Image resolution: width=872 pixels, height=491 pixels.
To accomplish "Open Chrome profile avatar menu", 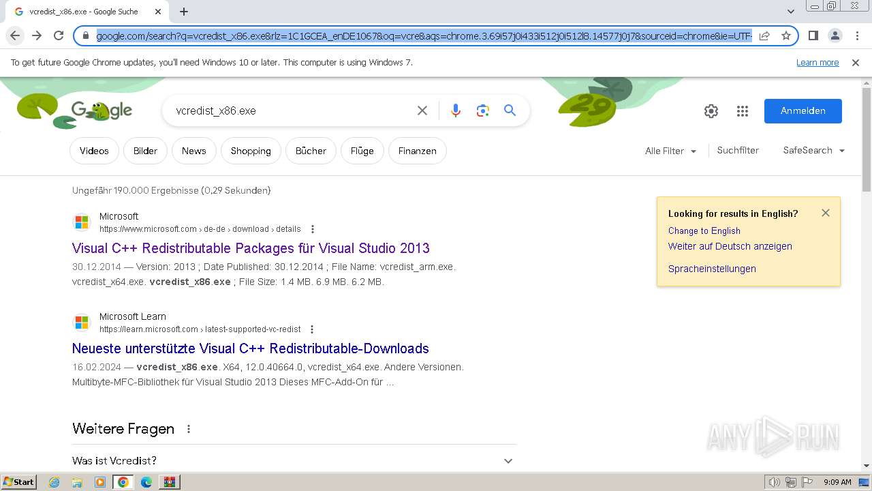I will point(835,35).
